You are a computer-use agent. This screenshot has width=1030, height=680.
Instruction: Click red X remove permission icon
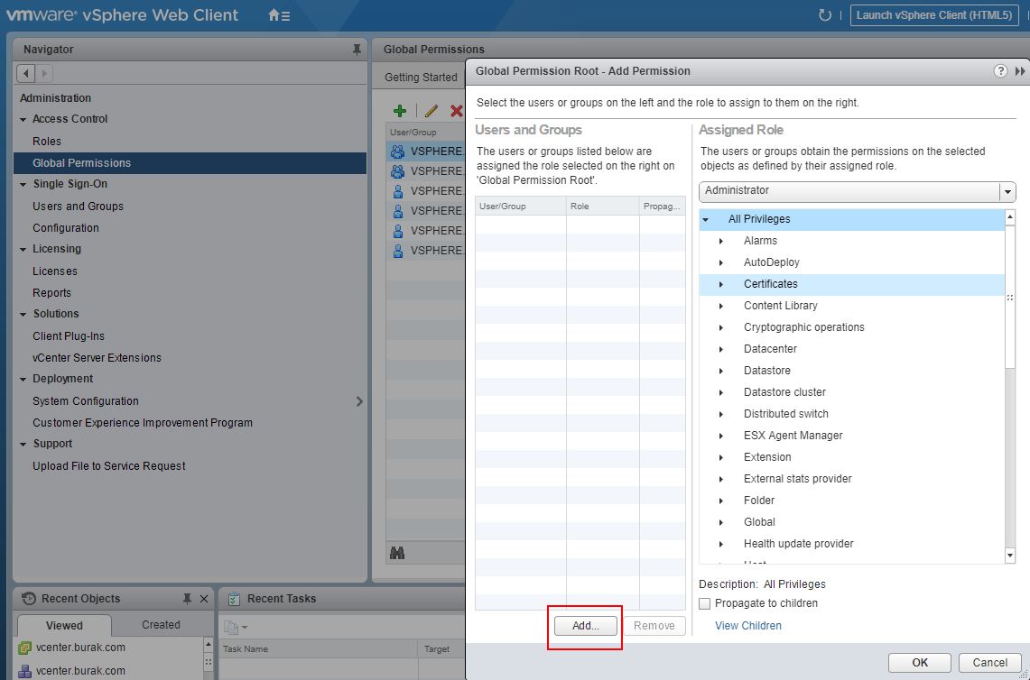tap(456, 111)
